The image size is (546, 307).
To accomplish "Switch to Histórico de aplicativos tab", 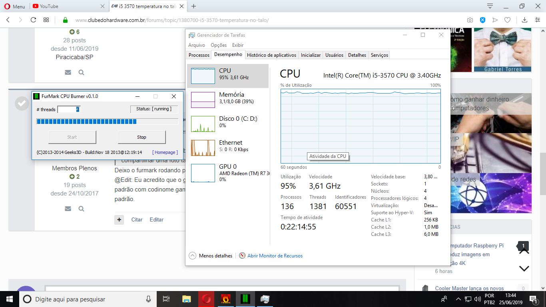I will tap(272, 55).
